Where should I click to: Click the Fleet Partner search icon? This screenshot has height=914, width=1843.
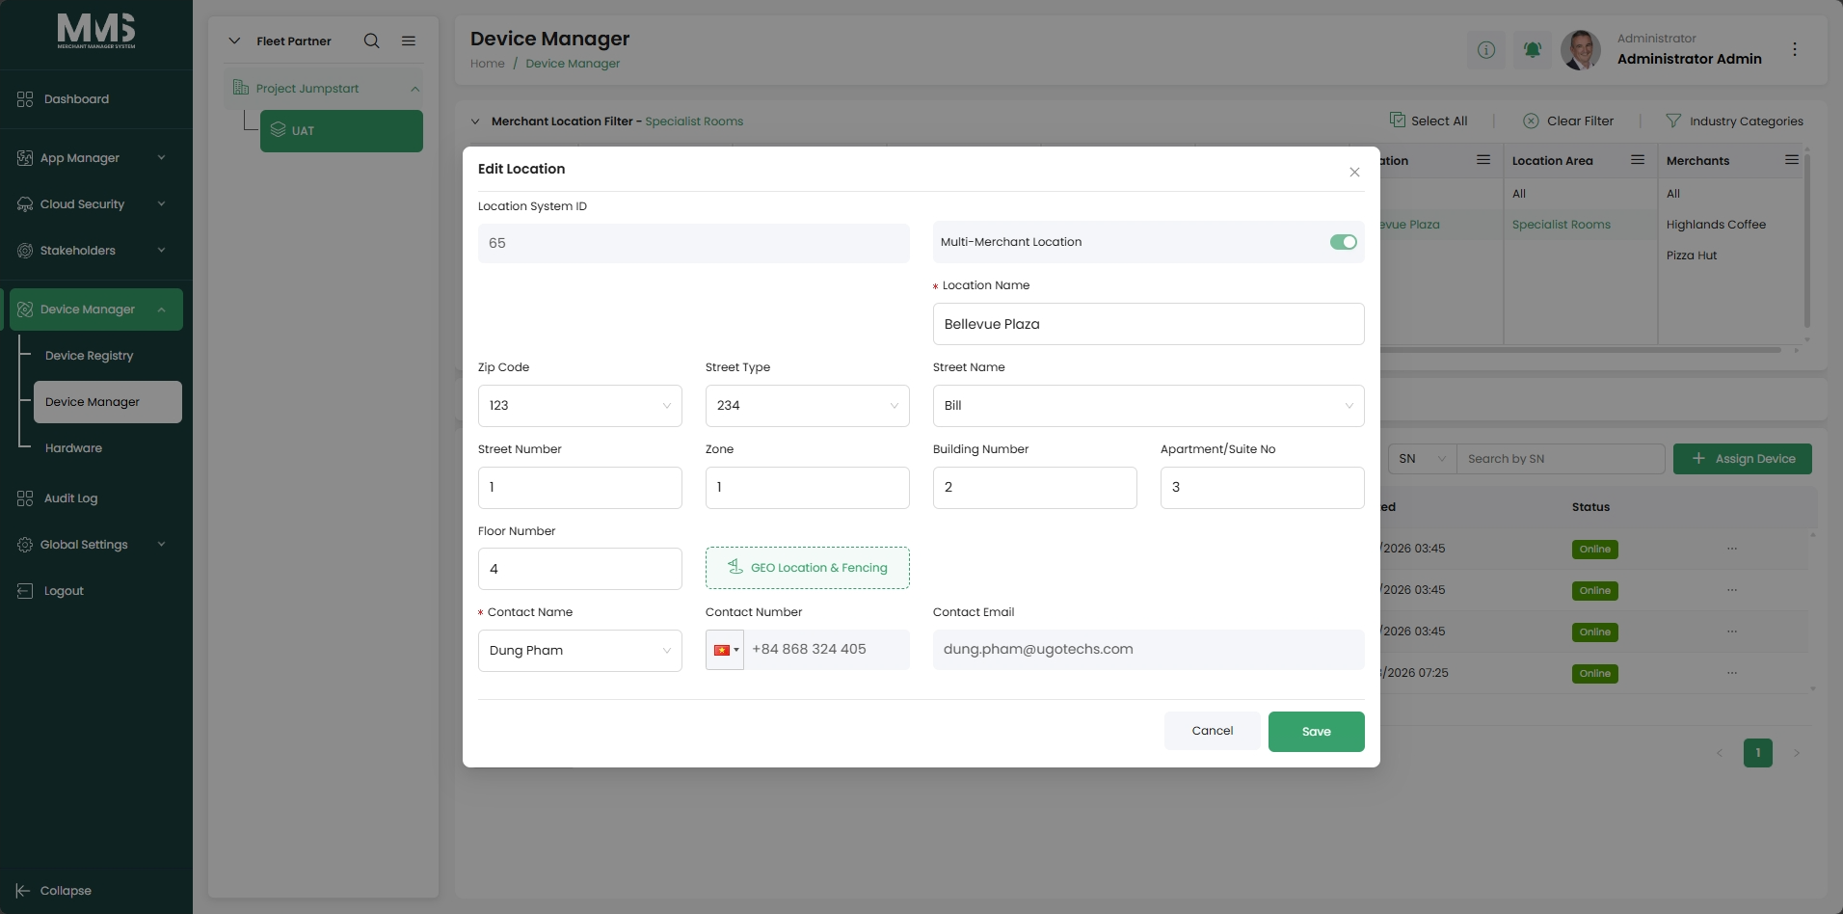coord(371,40)
